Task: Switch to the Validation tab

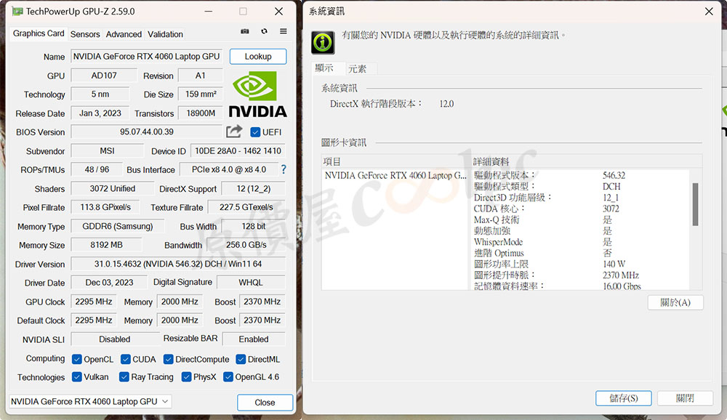Action: pyautogui.click(x=165, y=34)
